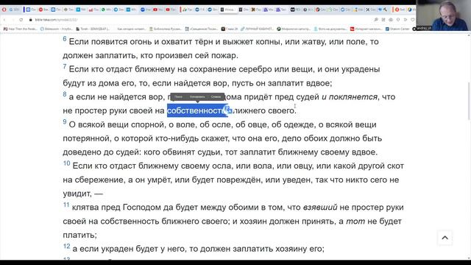Click verse number 6
471x265 pixels.
(x=65, y=39)
